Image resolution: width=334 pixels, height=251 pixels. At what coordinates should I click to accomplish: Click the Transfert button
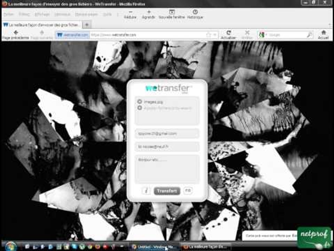tap(167, 191)
